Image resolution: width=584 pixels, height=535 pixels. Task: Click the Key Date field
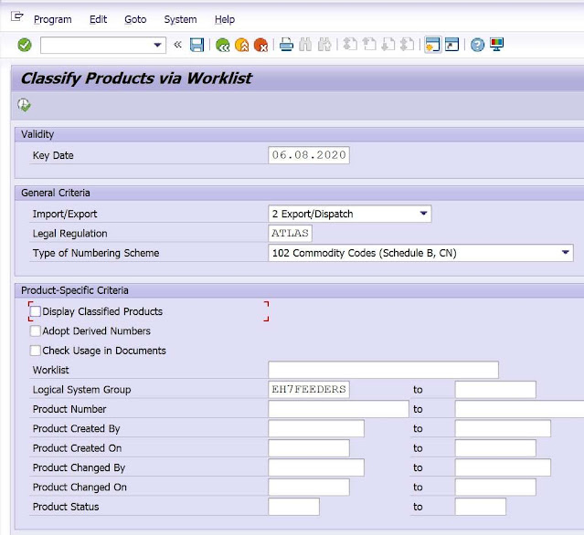pyautogui.click(x=309, y=155)
